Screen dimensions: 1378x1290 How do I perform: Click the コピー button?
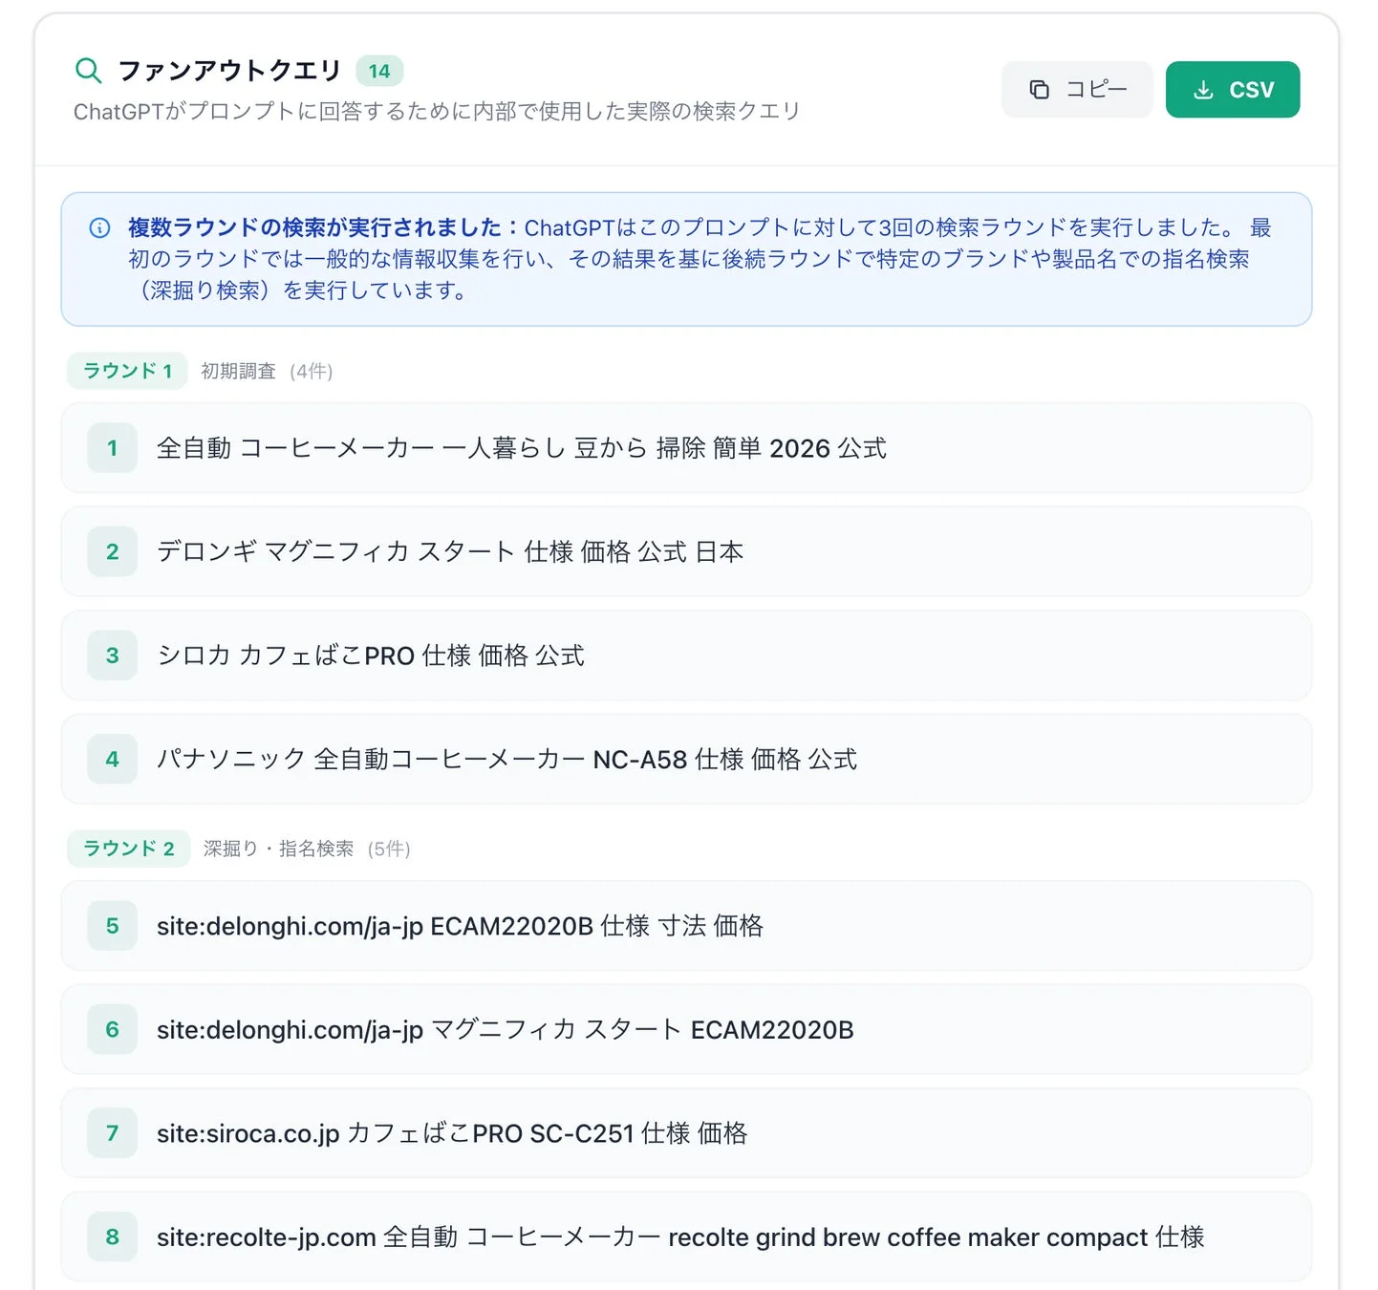tap(1077, 89)
